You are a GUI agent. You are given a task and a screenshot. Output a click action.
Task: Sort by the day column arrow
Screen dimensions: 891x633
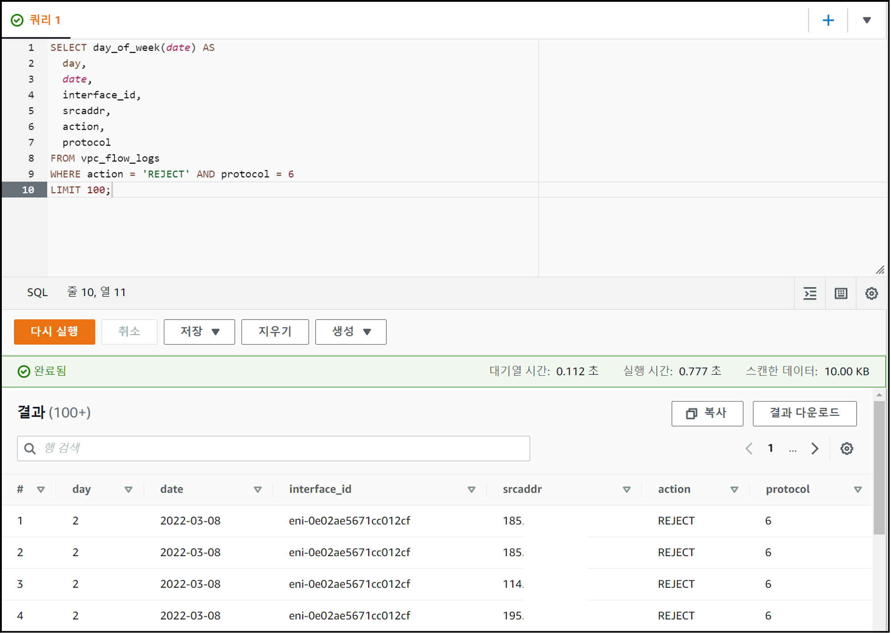pos(128,490)
